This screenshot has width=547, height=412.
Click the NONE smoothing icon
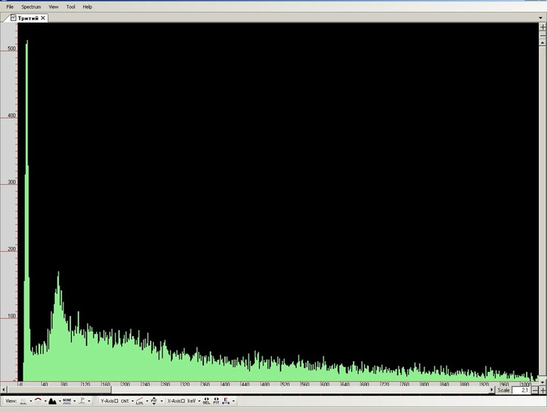click(66, 400)
